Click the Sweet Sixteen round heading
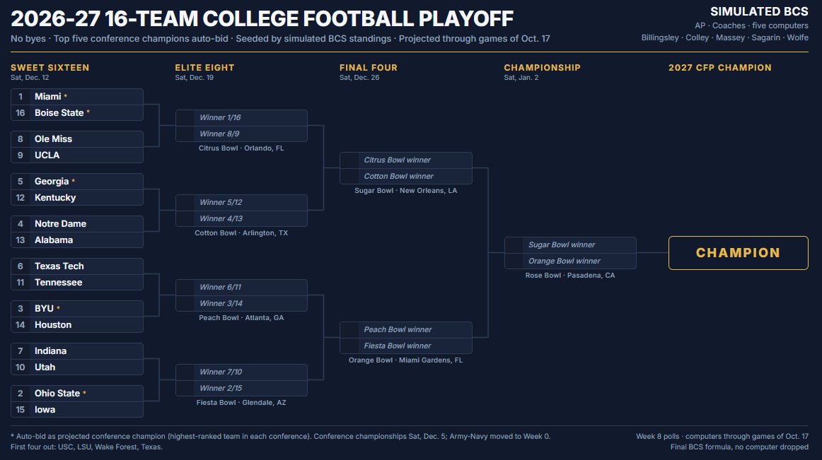822x460 pixels. 50,68
